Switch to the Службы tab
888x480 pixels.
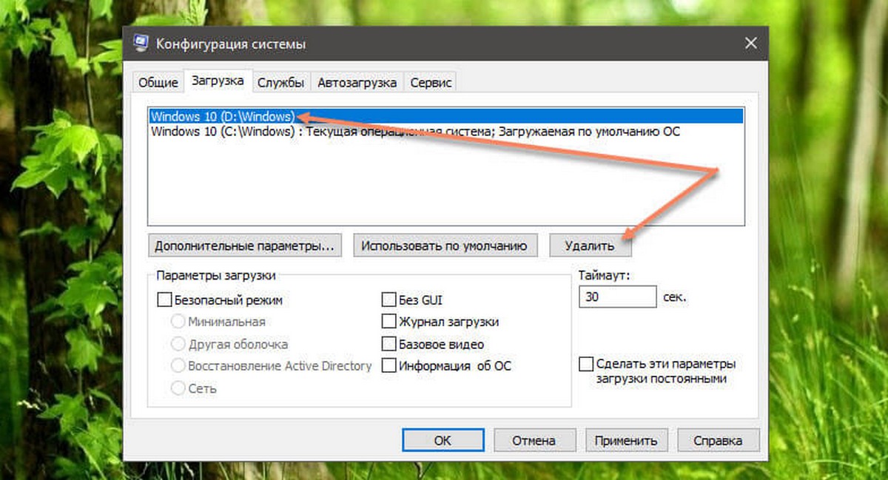tap(280, 83)
